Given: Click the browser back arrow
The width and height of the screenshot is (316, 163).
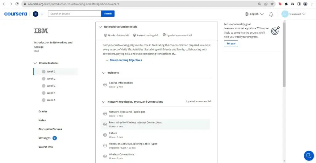Looking at the screenshot, I should (x=4, y=4).
